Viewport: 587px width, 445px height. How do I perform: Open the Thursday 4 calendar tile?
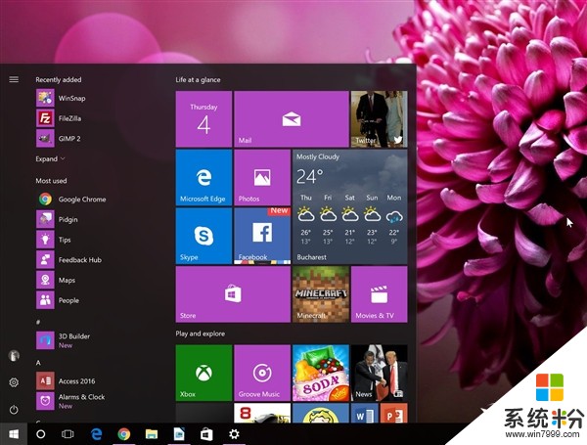pos(203,119)
